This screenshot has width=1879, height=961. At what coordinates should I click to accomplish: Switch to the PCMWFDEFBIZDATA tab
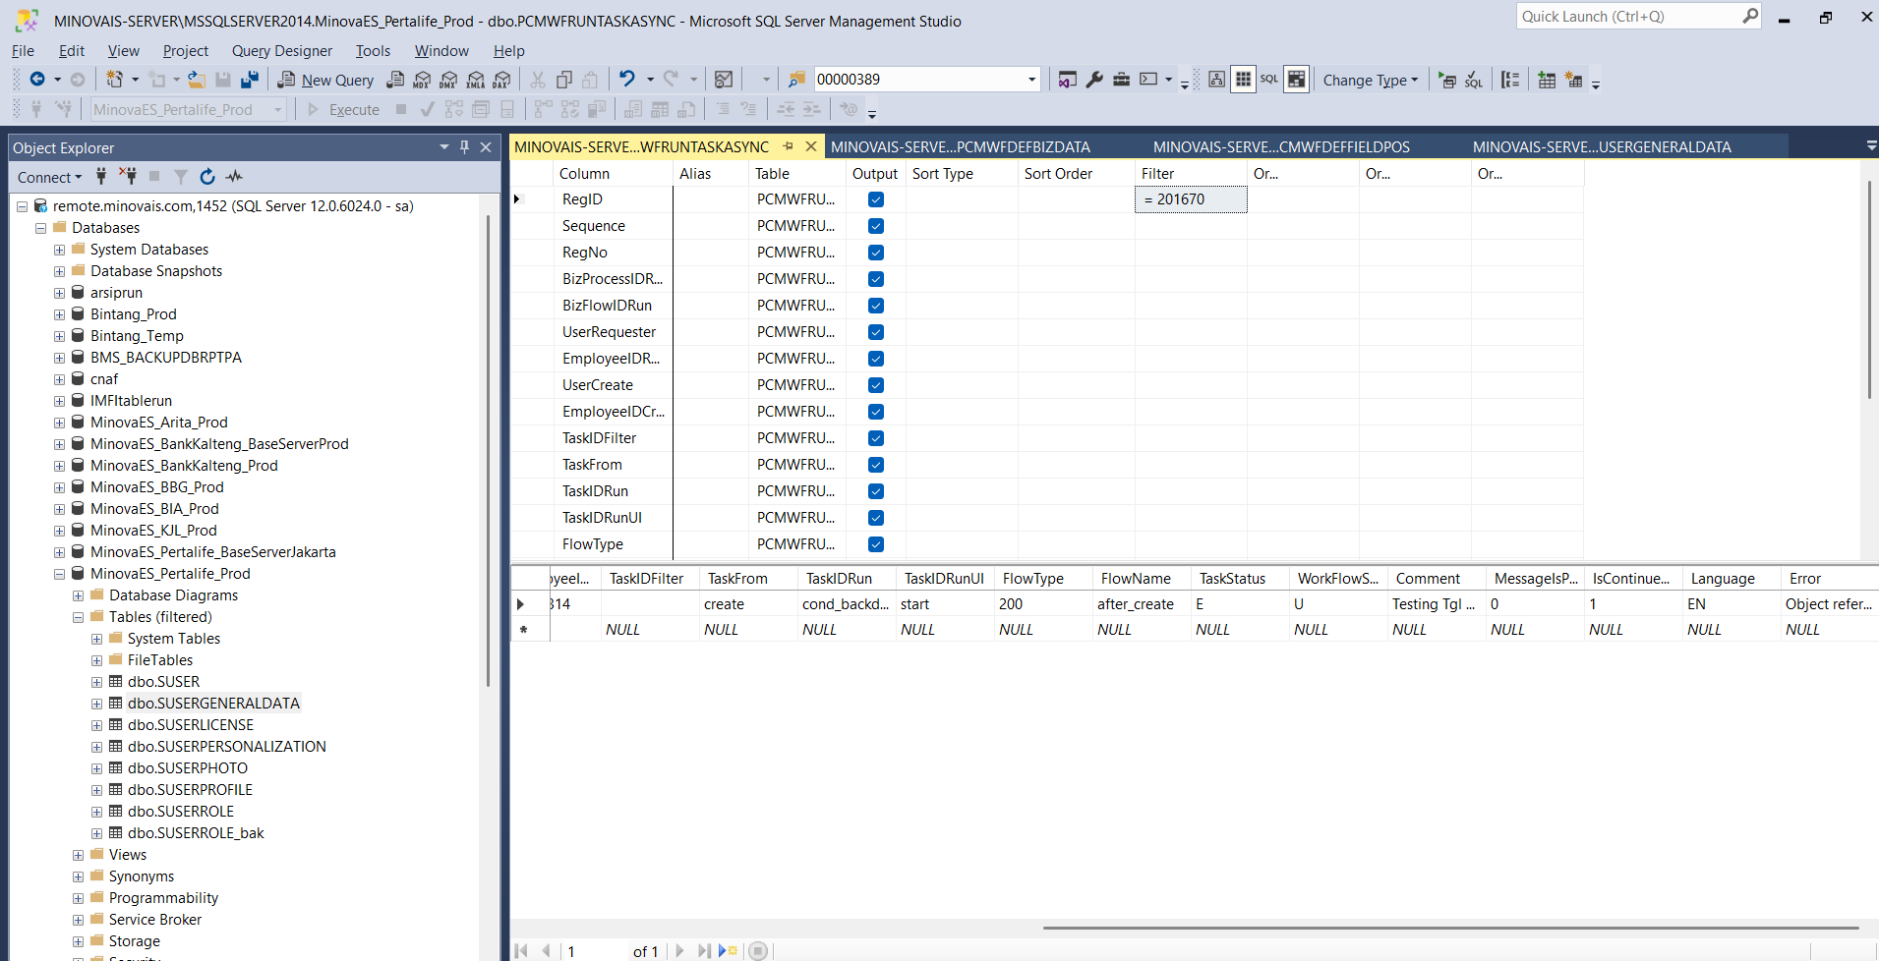click(961, 146)
